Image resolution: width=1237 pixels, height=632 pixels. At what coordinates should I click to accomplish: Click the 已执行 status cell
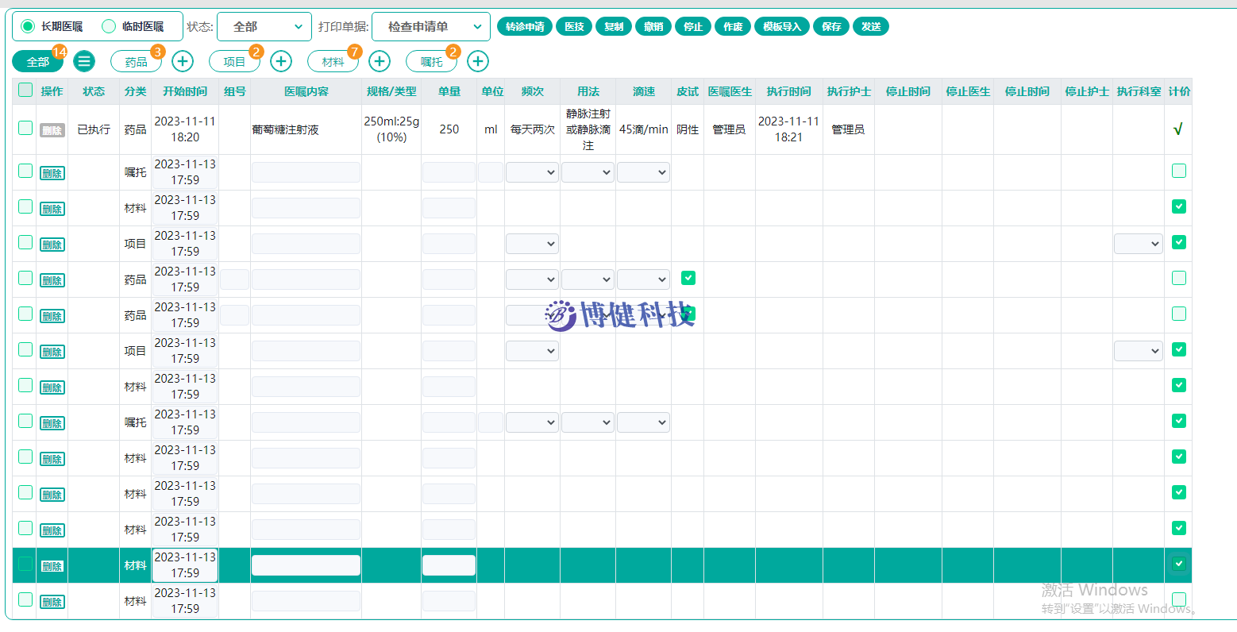click(94, 129)
